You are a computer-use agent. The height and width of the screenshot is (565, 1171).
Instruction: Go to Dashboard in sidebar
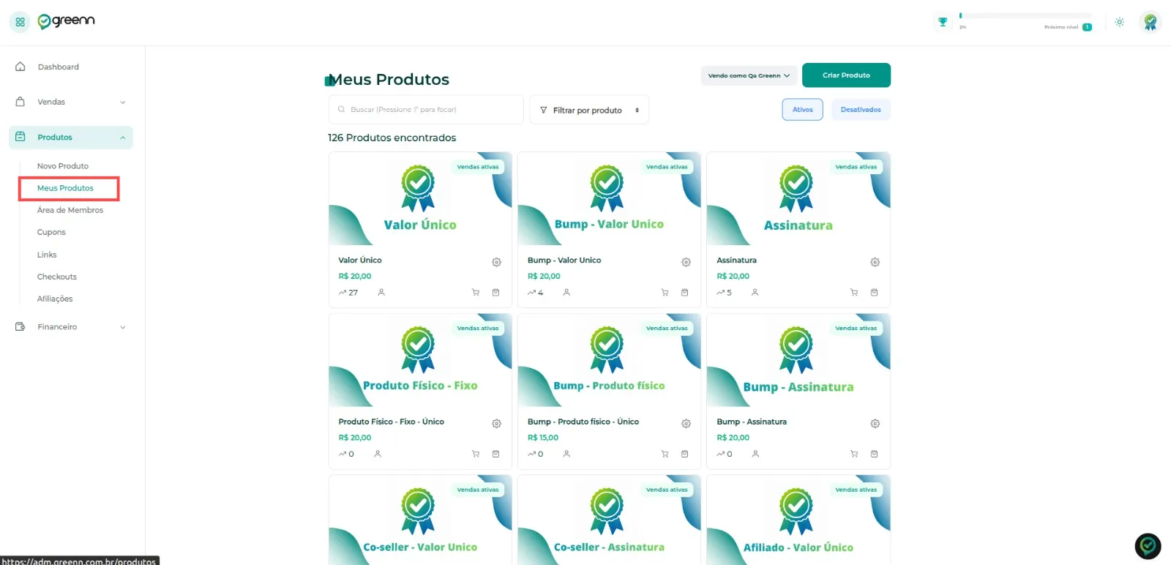(x=58, y=67)
